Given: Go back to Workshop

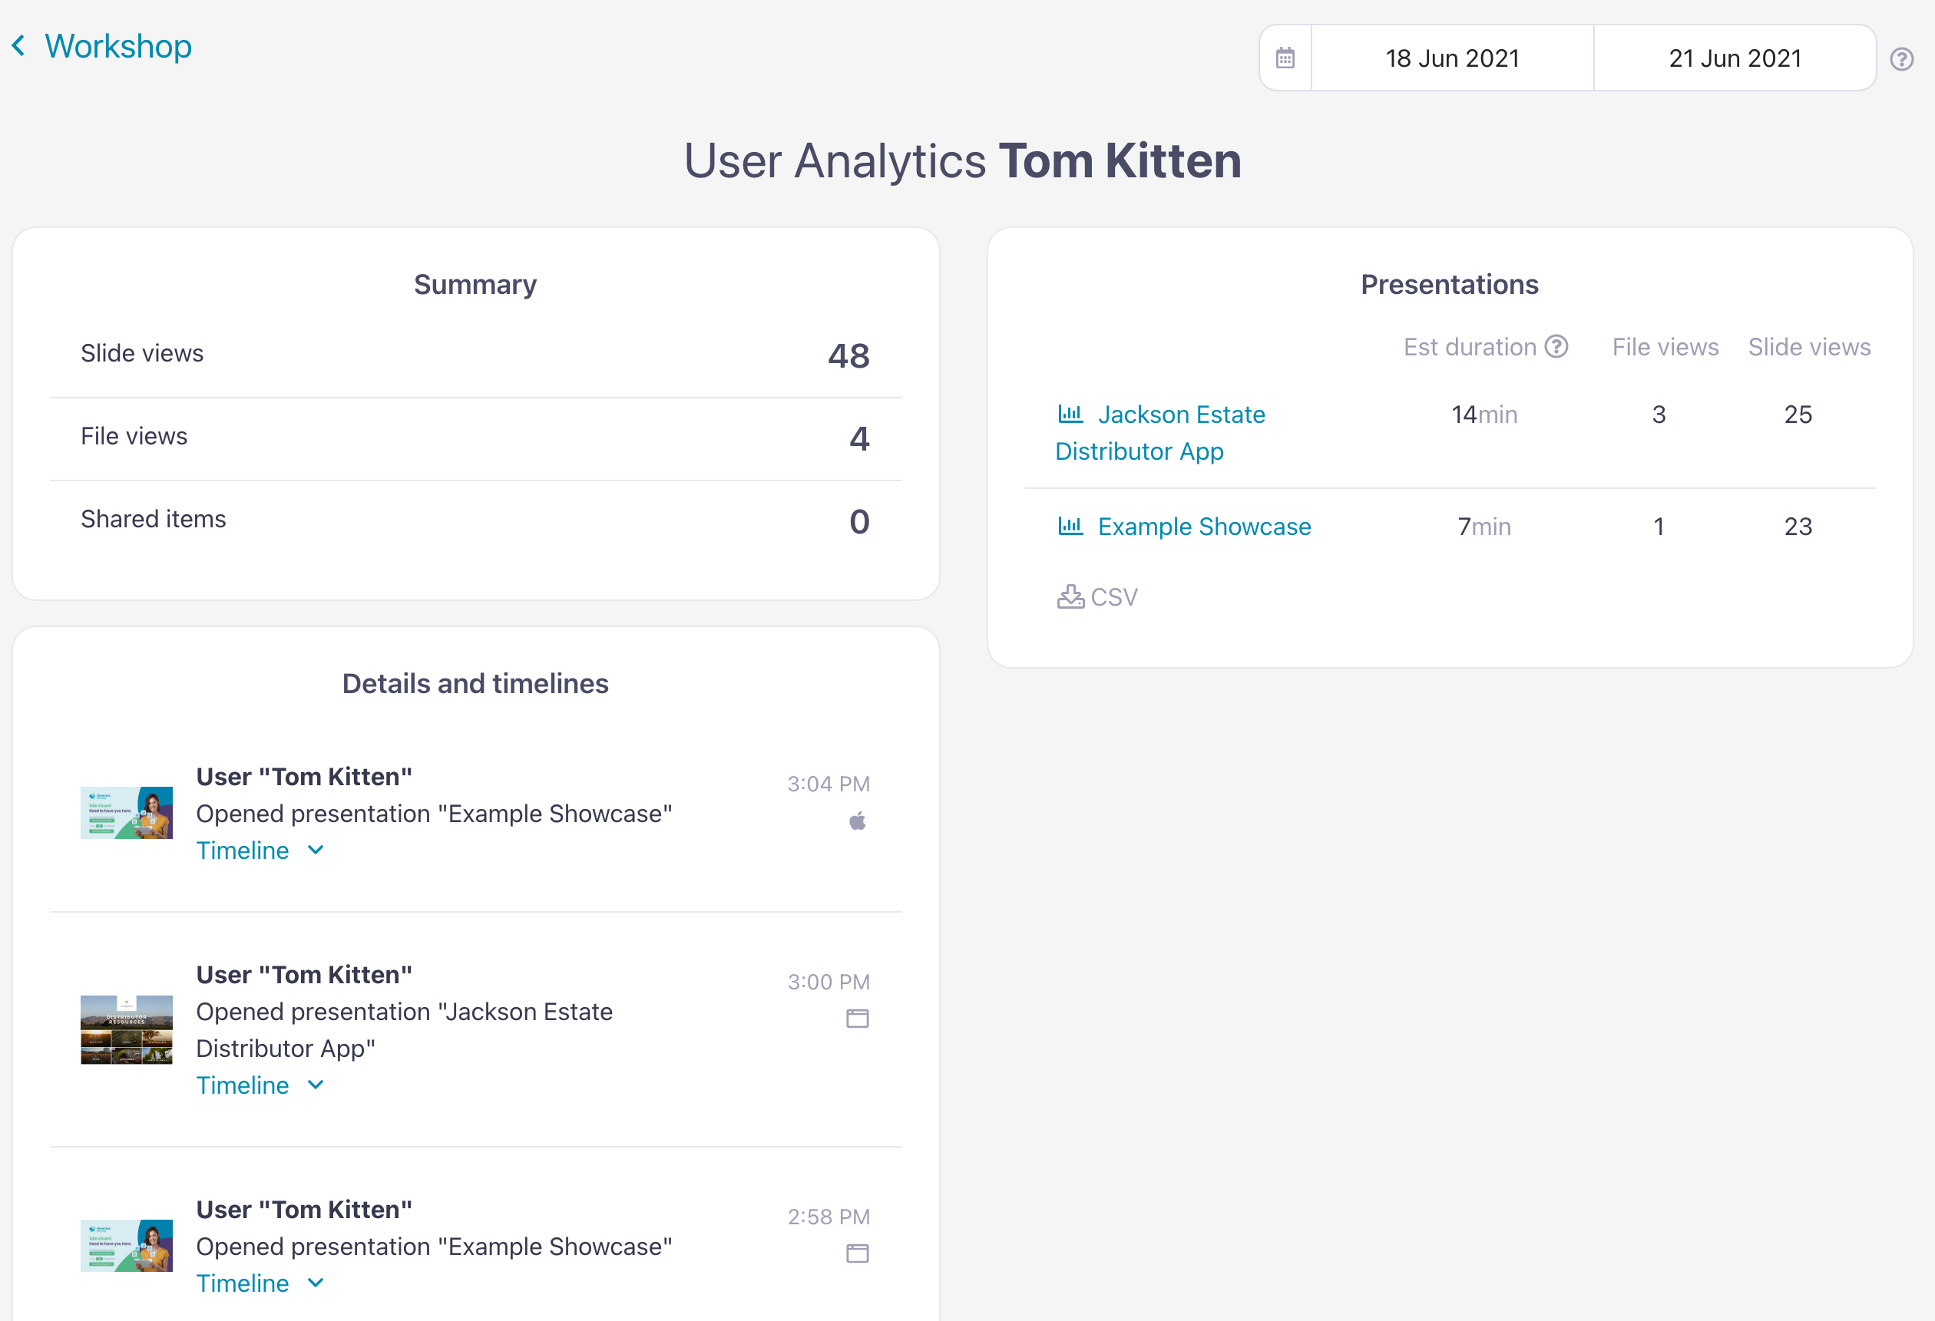Looking at the screenshot, I should tap(118, 46).
